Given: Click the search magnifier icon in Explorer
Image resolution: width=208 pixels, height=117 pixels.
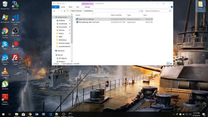Looking at the screenshot, I should [170, 11].
